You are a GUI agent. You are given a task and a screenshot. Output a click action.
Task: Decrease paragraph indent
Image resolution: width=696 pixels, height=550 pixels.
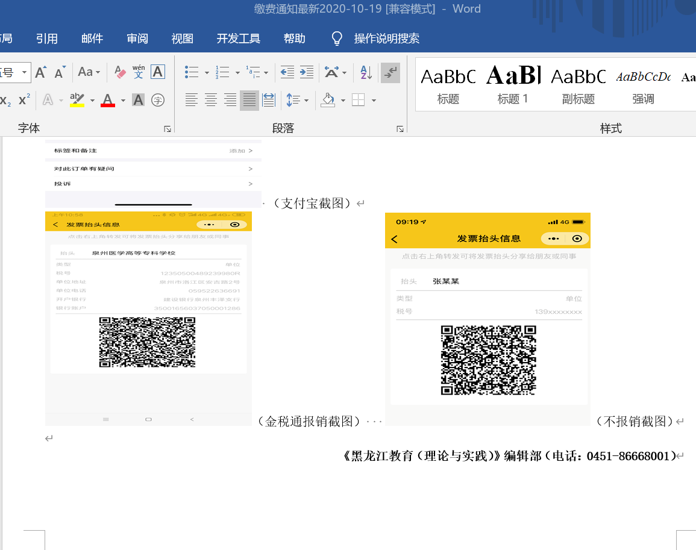(x=287, y=72)
